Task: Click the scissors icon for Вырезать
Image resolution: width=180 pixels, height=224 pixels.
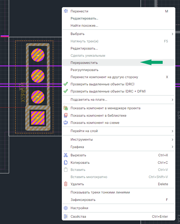Action: point(66,155)
